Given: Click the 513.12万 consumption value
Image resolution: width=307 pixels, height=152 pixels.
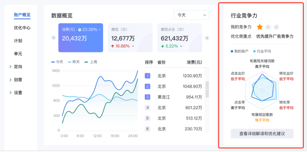Looking at the screenshot, I should coord(194,118).
